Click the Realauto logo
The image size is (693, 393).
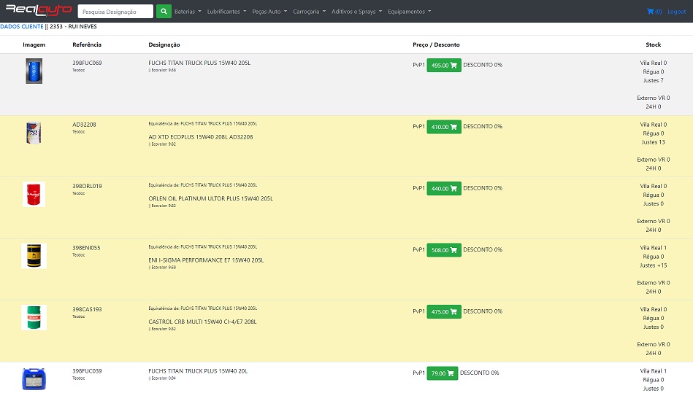click(x=39, y=9)
